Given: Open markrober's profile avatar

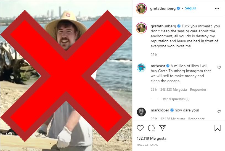Looking at the screenshot, I should coord(141,112).
